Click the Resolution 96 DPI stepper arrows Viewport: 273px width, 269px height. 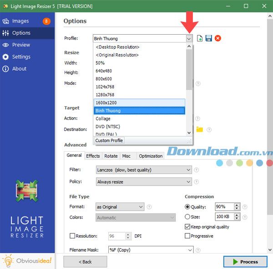(128, 236)
